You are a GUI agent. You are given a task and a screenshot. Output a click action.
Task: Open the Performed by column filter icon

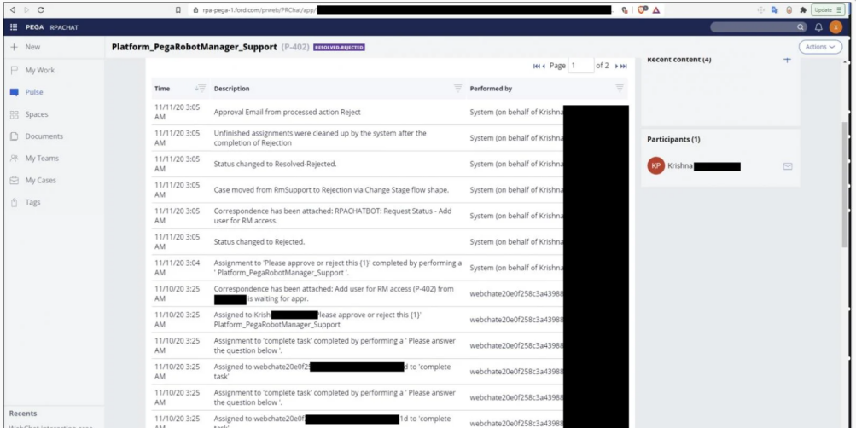coord(619,89)
